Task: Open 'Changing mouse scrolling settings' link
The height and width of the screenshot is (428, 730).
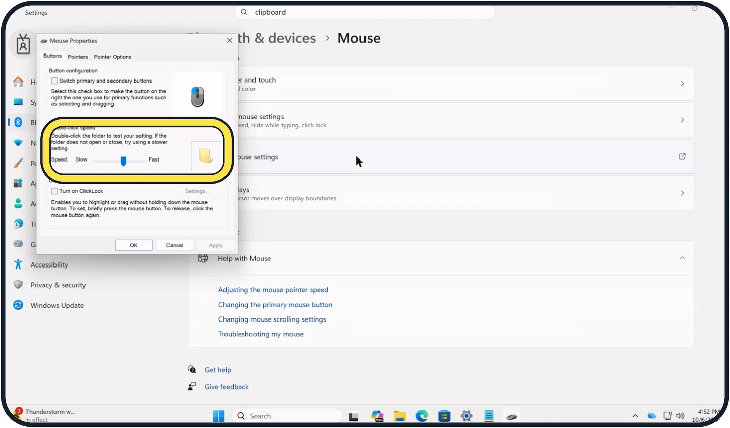Action: 272,319
